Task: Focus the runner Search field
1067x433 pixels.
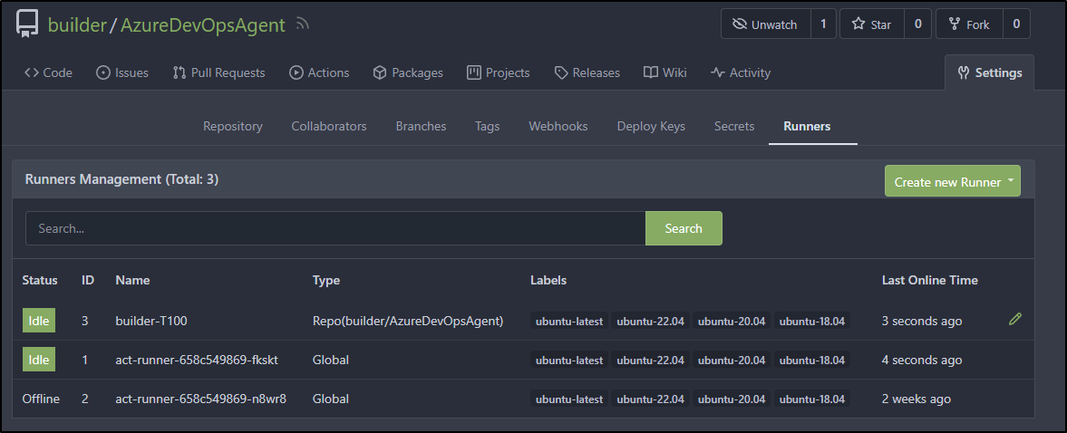Action: pyautogui.click(x=335, y=228)
